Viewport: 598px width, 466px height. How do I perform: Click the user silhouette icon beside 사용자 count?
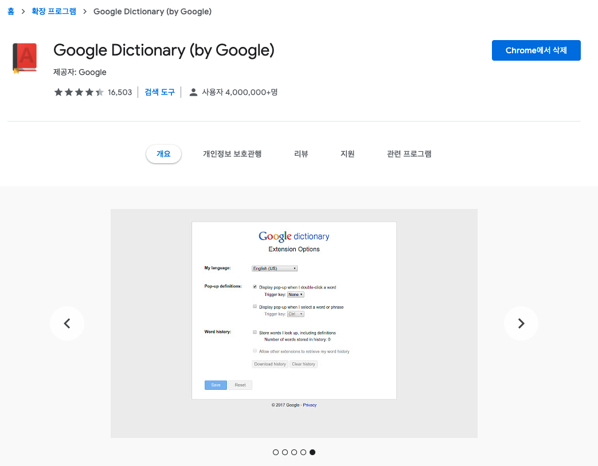193,92
